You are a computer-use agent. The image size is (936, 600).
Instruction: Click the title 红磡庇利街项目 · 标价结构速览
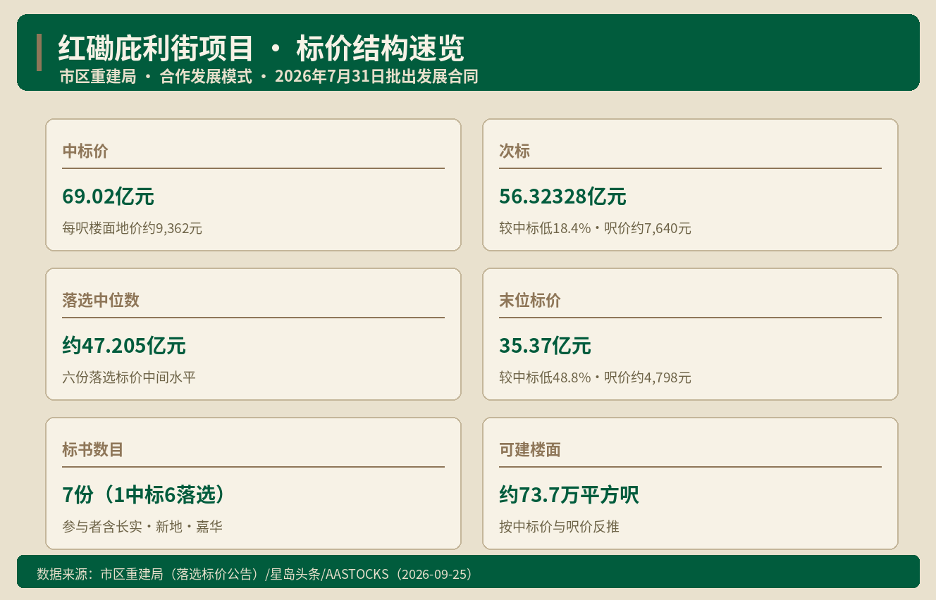261,49
